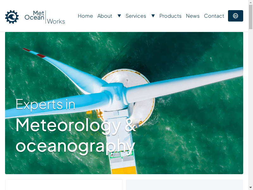Image resolution: width=253 pixels, height=190 pixels.
Task: Open the About menu item
Action: tap(105, 16)
